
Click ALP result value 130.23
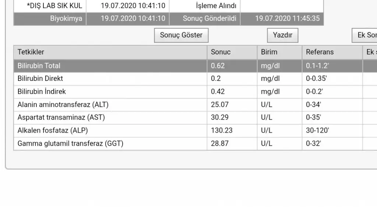[222, 131]
